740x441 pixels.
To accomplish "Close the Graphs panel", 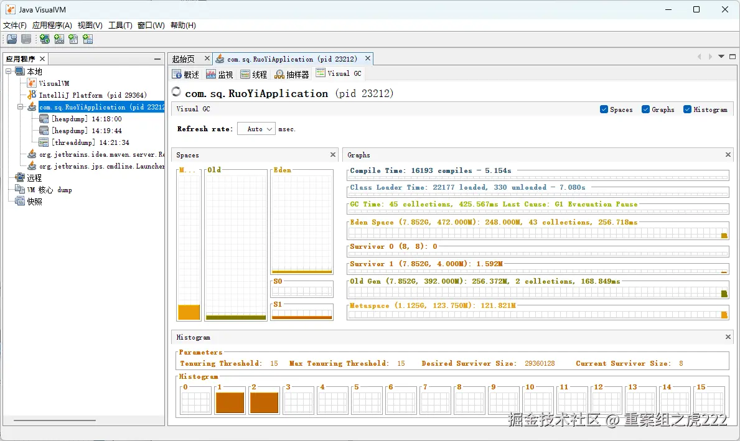I will (728, 155).
